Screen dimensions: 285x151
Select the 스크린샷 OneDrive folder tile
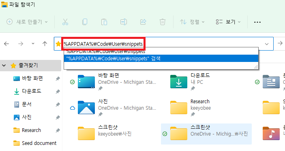206,134
